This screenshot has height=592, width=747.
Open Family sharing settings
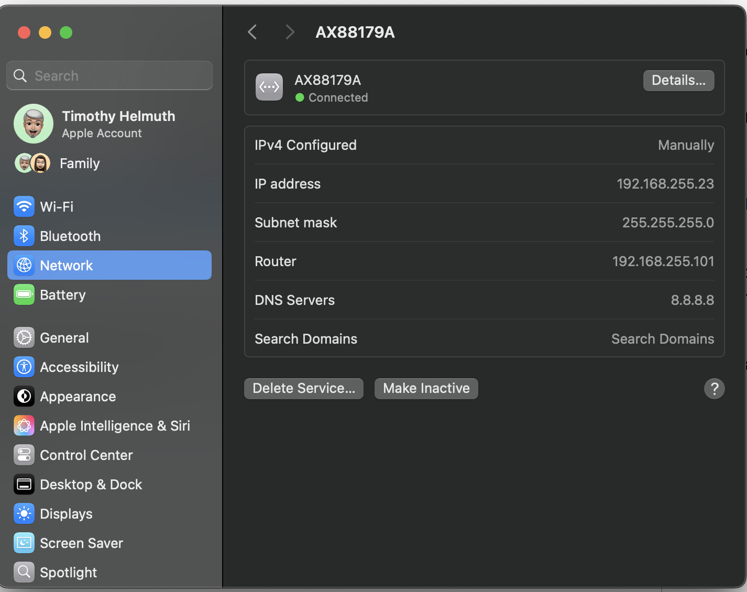click(109, 163)
